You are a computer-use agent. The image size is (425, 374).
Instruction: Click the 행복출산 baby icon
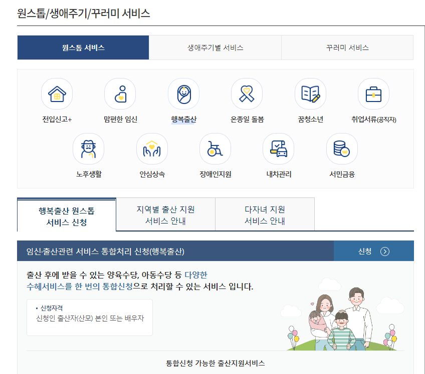pyautogui.click(x=183, y=93)
